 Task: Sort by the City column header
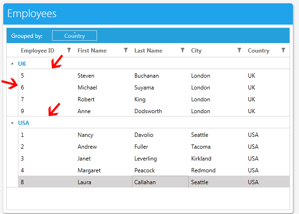196,51
